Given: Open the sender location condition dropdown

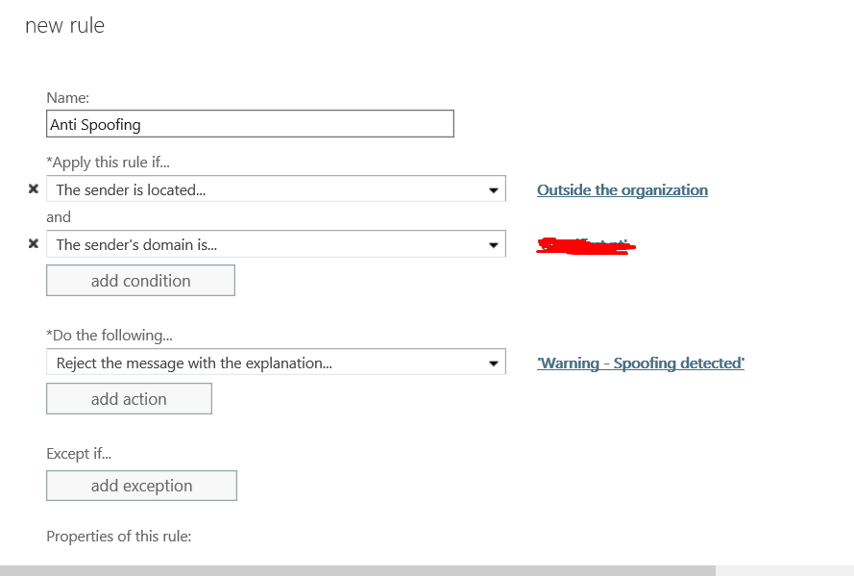Looking at the screenshot, I should 493,188.
